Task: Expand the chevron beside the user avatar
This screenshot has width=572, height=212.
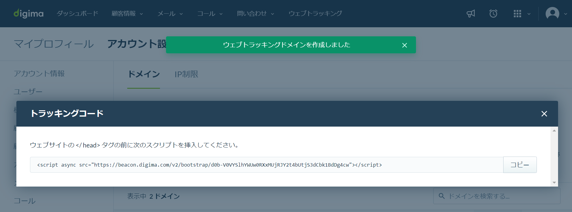Action: click(x=565, y=14)
